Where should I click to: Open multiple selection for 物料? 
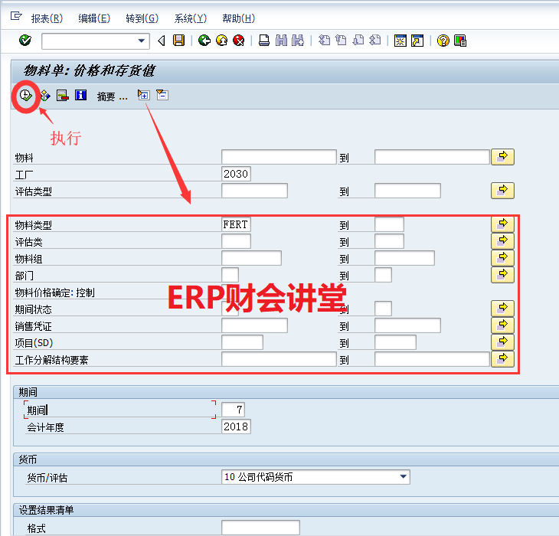coord(502,157)
